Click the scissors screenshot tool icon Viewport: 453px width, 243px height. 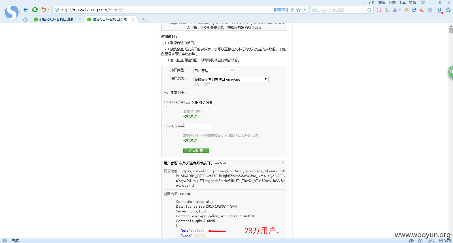[x=395, y=10]
